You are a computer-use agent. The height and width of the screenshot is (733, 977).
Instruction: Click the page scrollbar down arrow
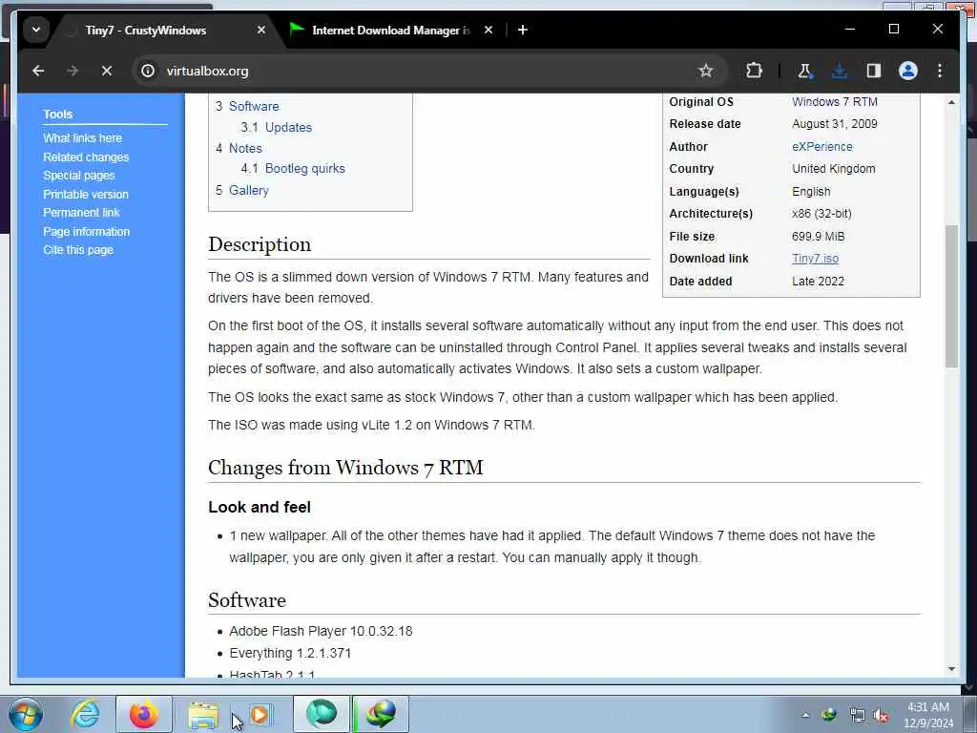coord(951,669)
